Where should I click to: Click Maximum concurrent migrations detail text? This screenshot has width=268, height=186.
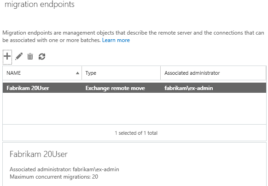(54, 177)
